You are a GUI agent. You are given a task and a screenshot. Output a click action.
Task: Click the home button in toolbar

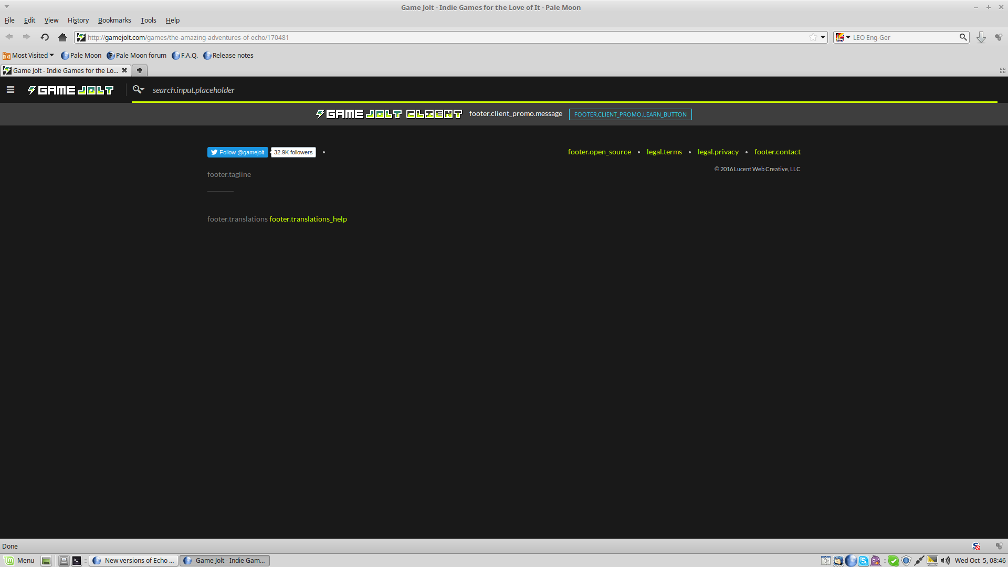click(x=62, y=37)
